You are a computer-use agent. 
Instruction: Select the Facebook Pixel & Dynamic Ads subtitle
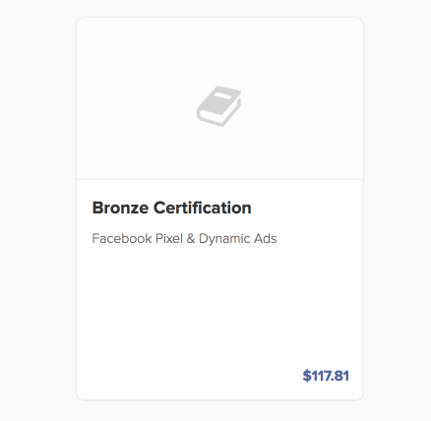coord(184,239)
